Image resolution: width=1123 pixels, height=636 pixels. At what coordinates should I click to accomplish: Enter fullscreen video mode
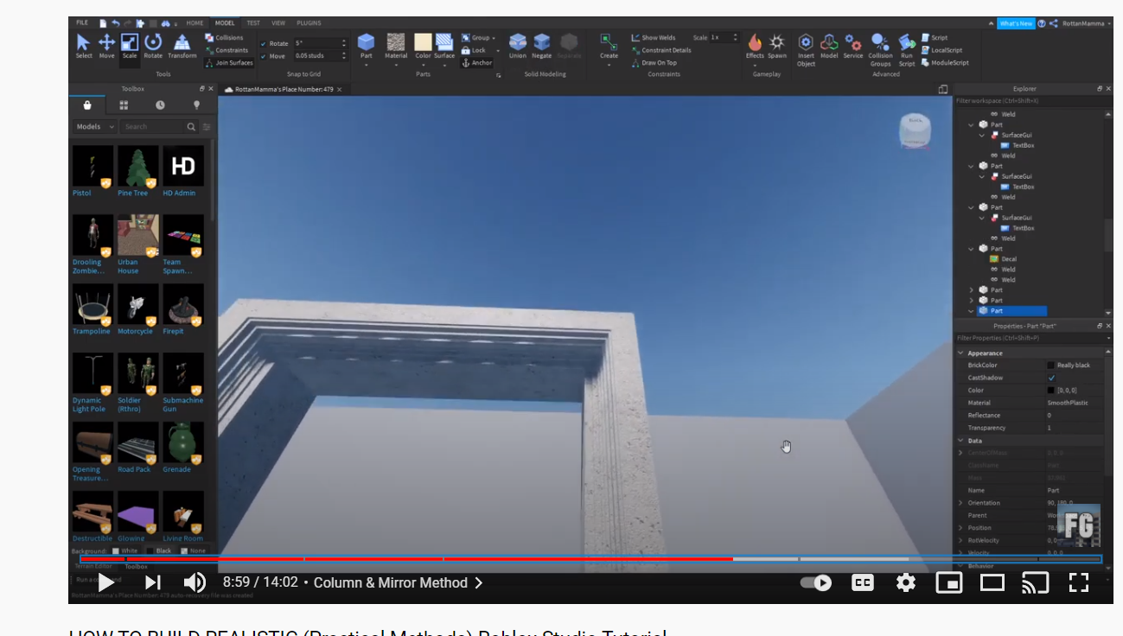[1079, 582]
